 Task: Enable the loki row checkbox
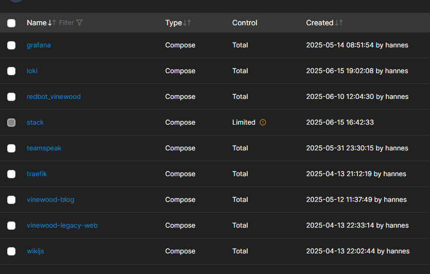11,71
